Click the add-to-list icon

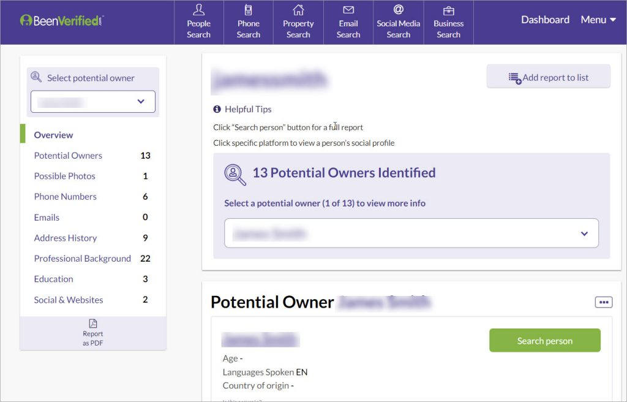(x=514, y=78)
